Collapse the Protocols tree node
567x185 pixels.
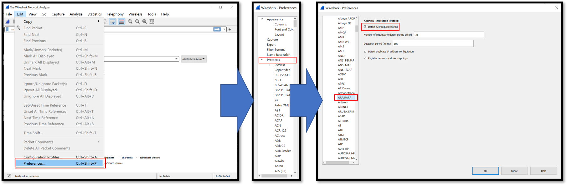click(x=262, y=60)
